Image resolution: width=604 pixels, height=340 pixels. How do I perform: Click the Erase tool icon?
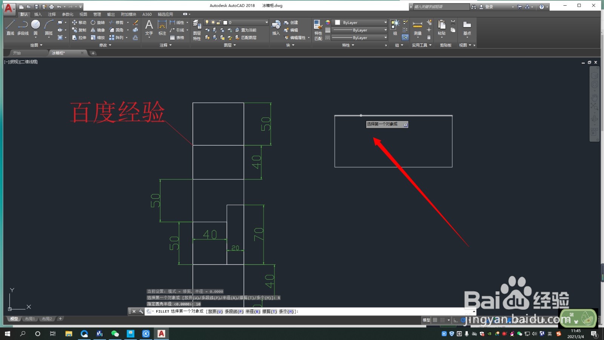[136, 23]
